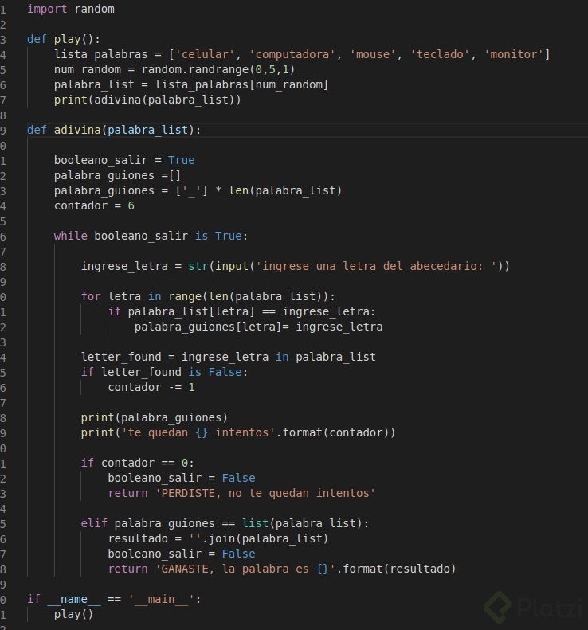Click the 'te quedan {} intentos' string
This screenshot has height=630, width=588.
[198, 432]
